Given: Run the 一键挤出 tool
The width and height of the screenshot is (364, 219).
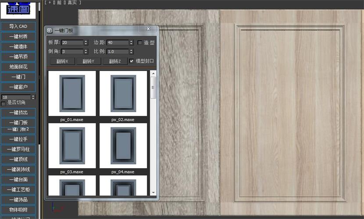Looking at the screenshot, I should click(x=18, y=113).
